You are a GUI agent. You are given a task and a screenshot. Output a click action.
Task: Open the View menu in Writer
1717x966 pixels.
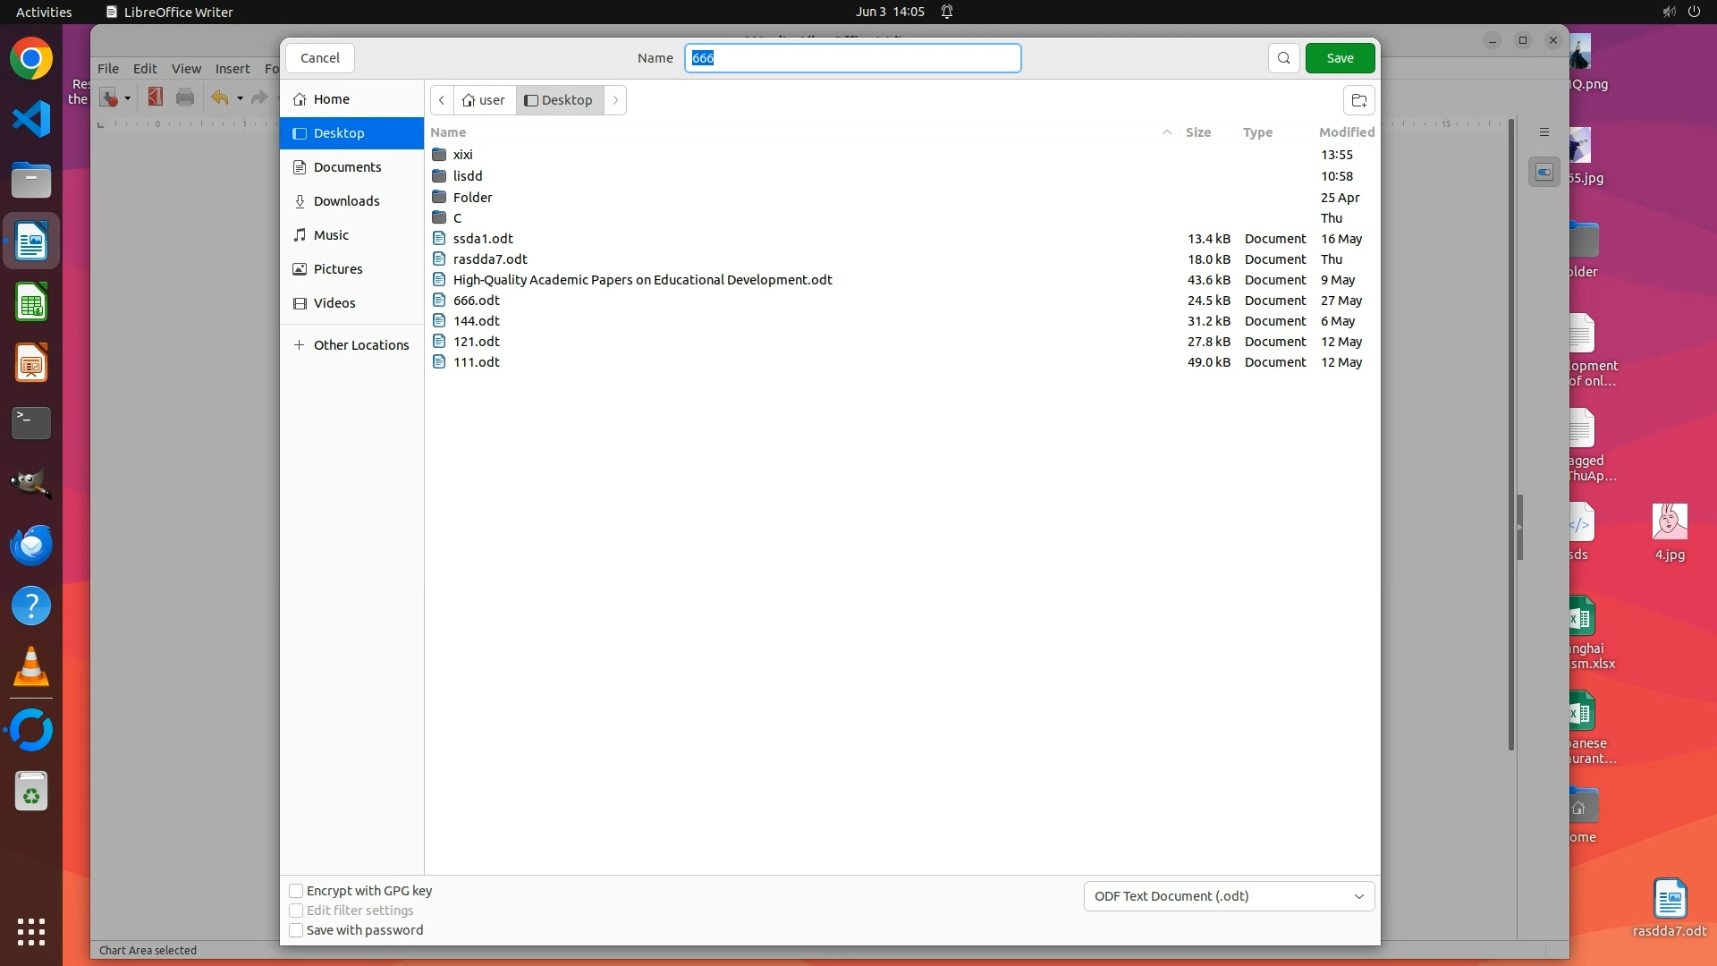tap(186, 69)
